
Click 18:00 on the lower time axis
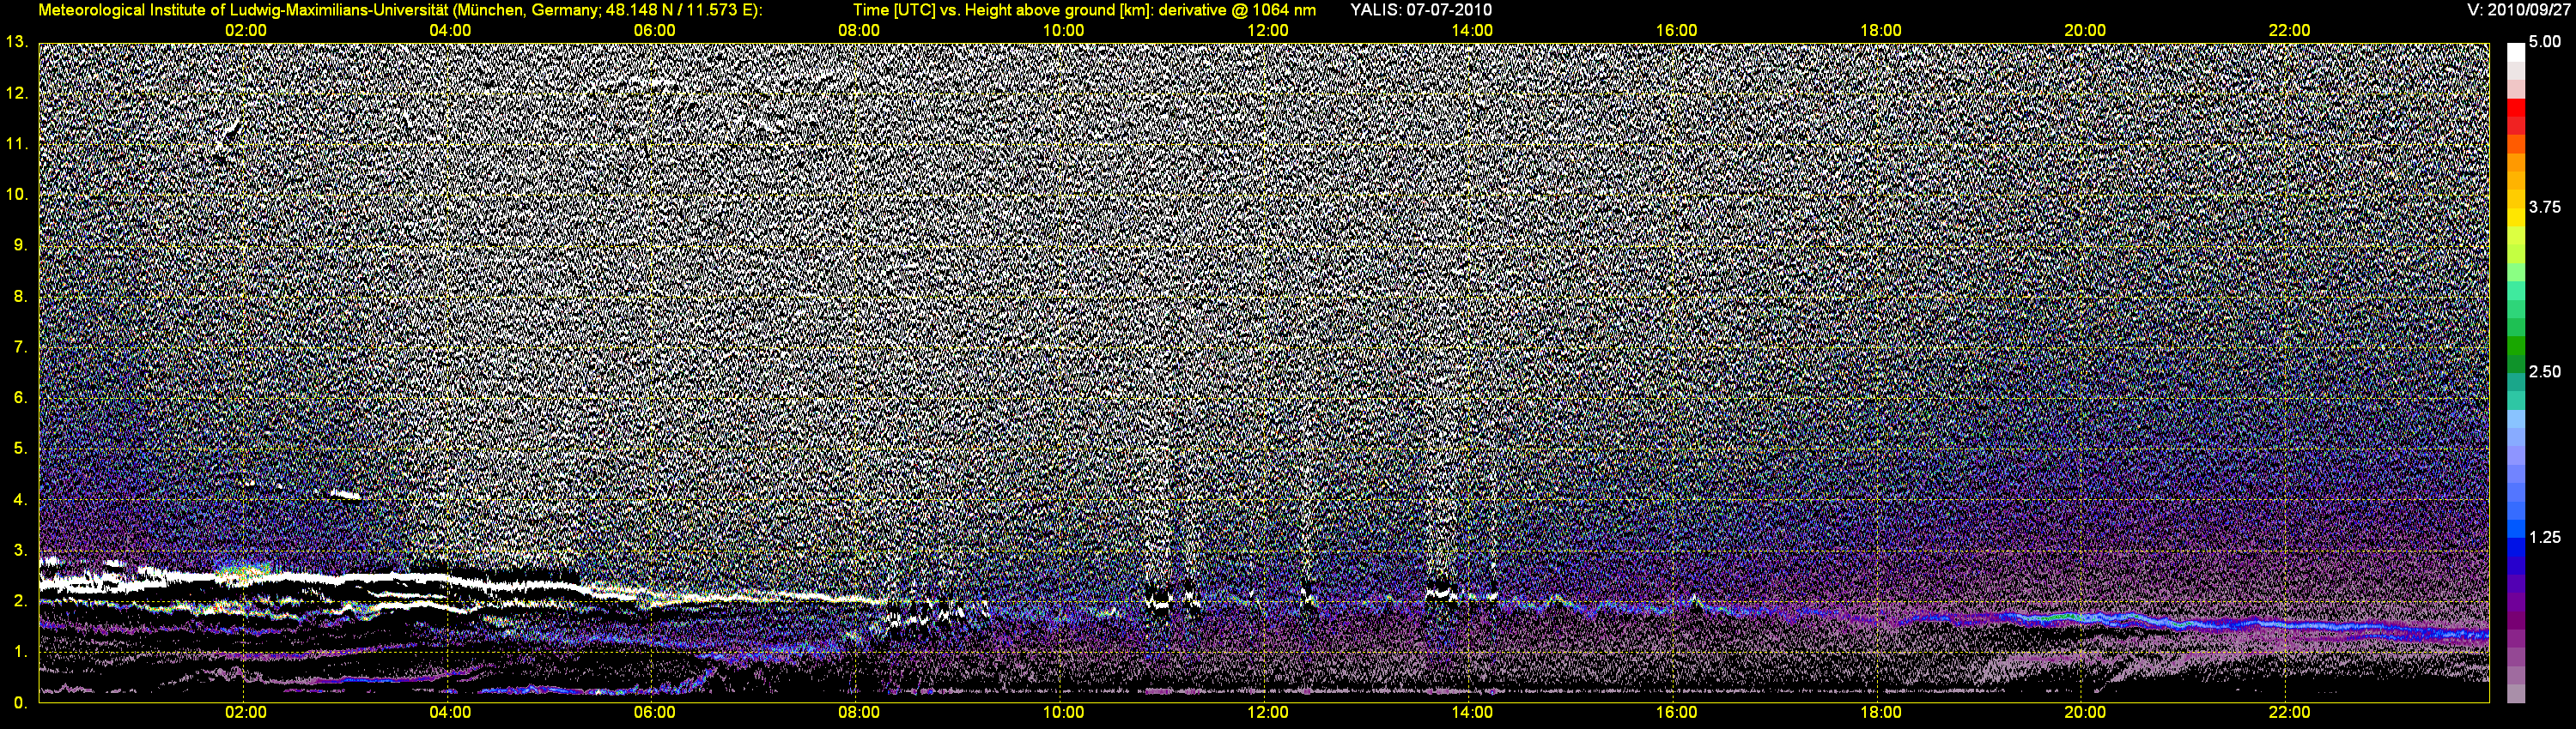[1880, 712]
